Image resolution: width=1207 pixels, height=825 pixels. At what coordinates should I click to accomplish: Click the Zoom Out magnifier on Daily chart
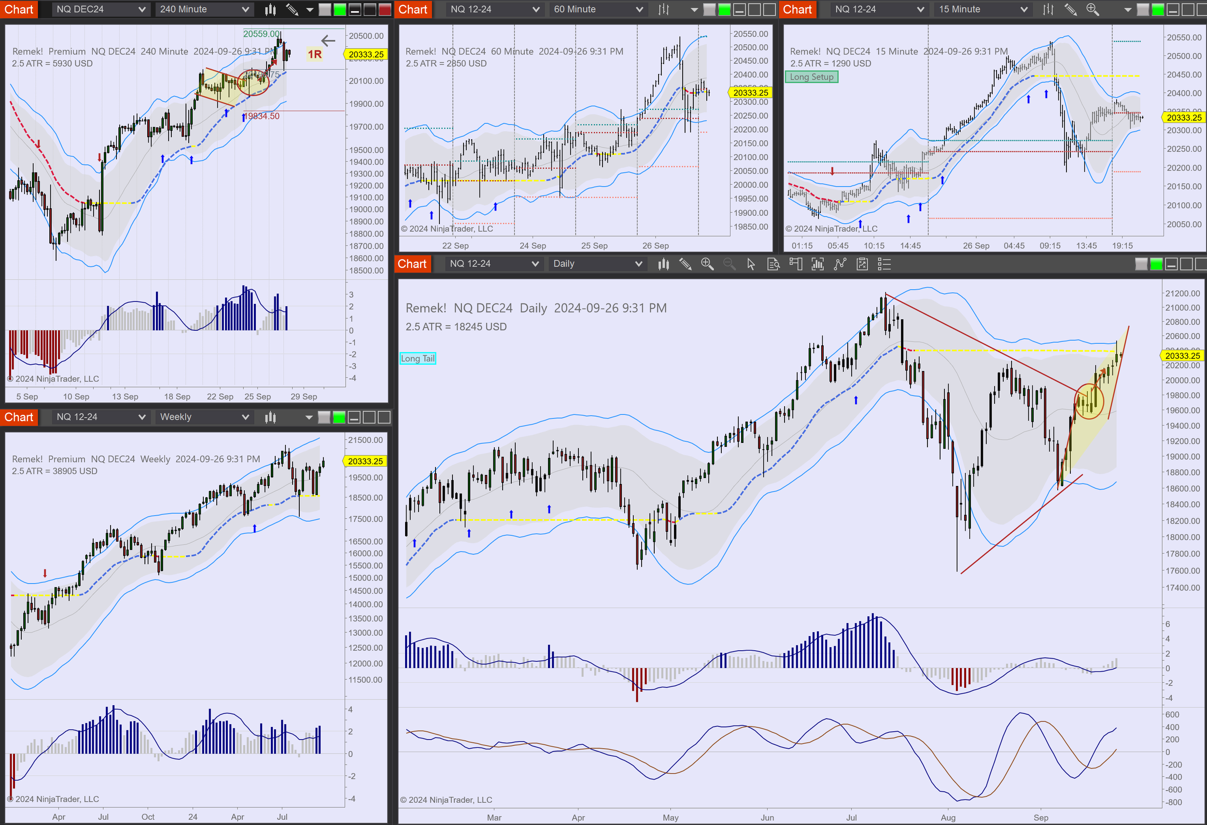(729, 264)
